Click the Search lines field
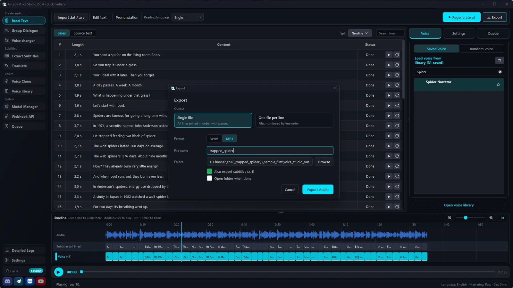 point(390,33)
